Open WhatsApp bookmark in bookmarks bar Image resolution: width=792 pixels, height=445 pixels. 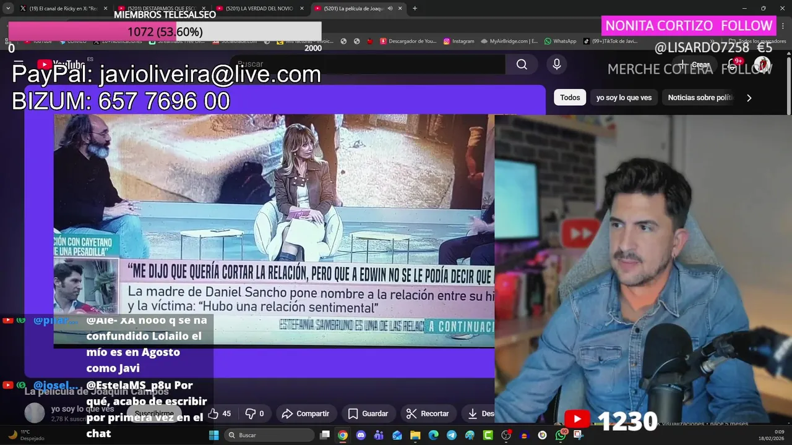560,41
